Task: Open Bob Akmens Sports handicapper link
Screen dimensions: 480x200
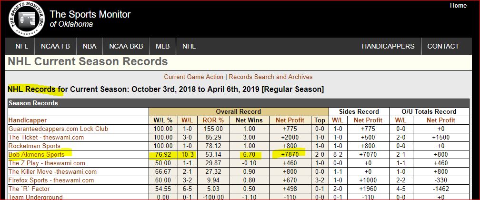Action: [x=36, y=154]
